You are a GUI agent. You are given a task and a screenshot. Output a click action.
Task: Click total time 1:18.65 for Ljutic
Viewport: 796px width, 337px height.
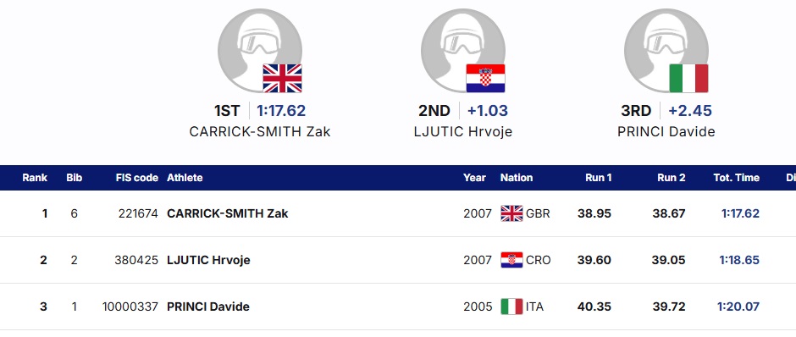pyautogui.click(x=739, y=260)
